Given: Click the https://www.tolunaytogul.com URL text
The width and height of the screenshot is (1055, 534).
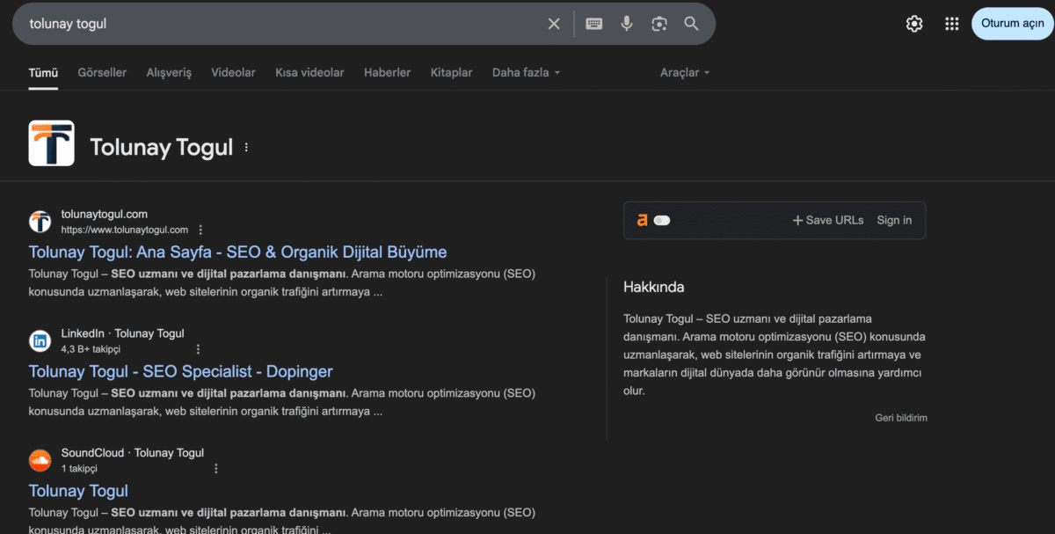Looking at the screenshot, I should pos(124,230).
